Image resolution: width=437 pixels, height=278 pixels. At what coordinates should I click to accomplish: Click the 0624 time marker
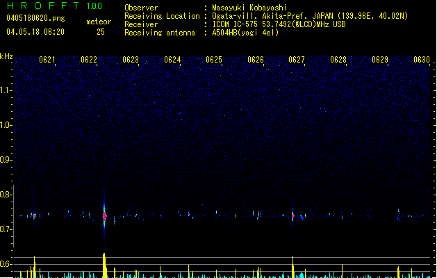[x=172, y=60]
